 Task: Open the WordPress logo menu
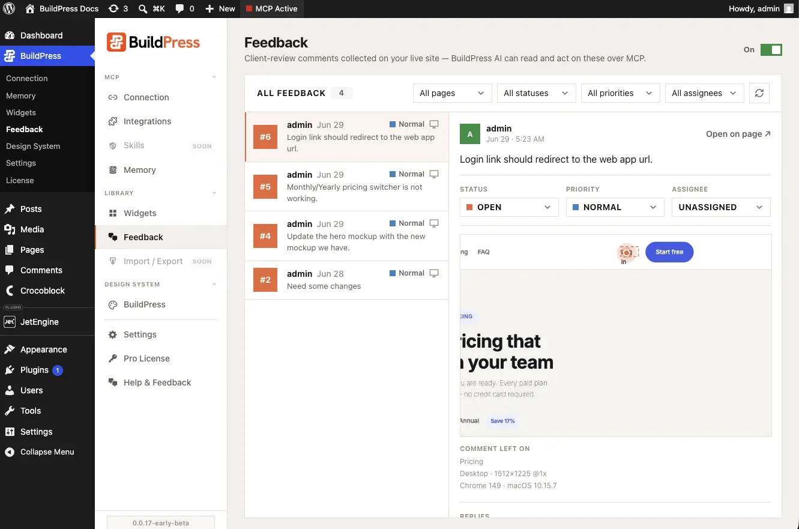tap(9, 9)
